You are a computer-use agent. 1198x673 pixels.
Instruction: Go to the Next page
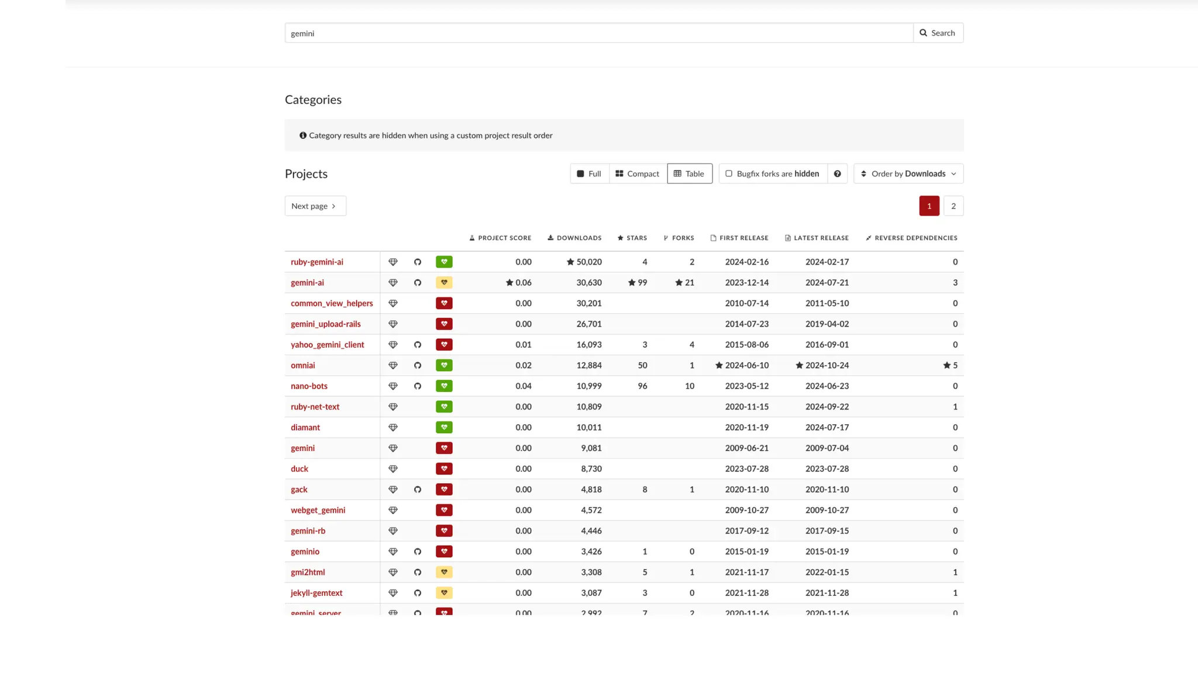tap(315, 206)
